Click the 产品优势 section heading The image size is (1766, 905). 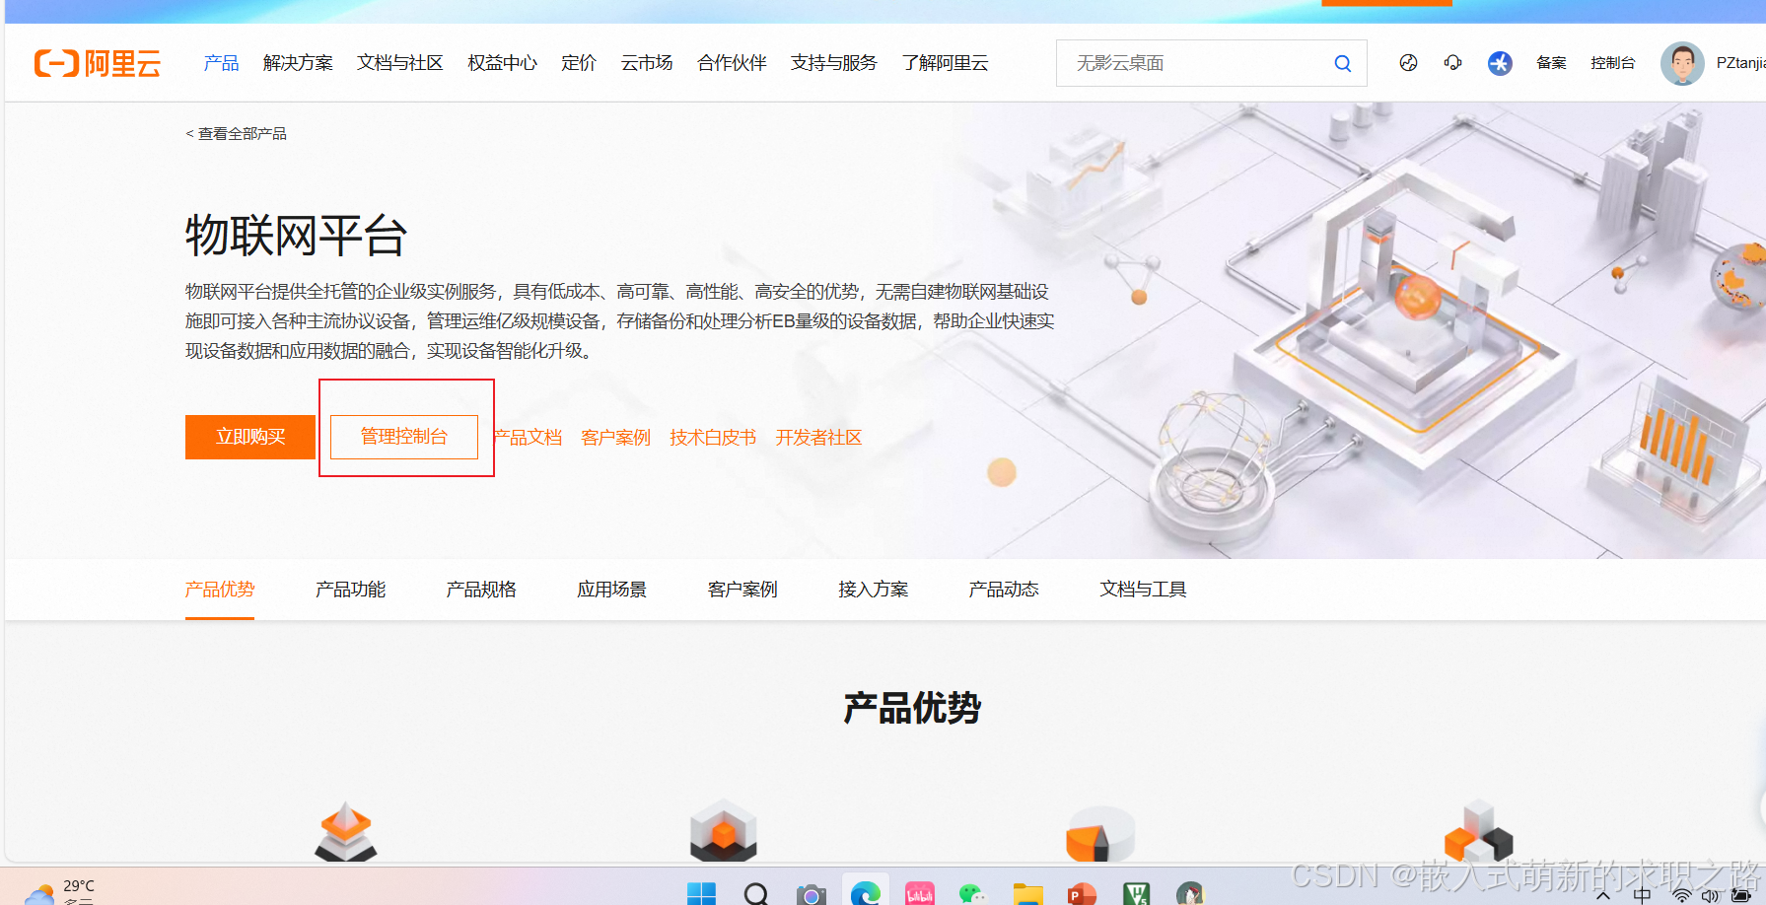tap(912, 708)
